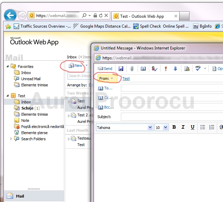Image resolution: width=223 pixels, height=202 pixels.
Task: Expand the Test conversation in message list
Action: click(x=69, y=102)
